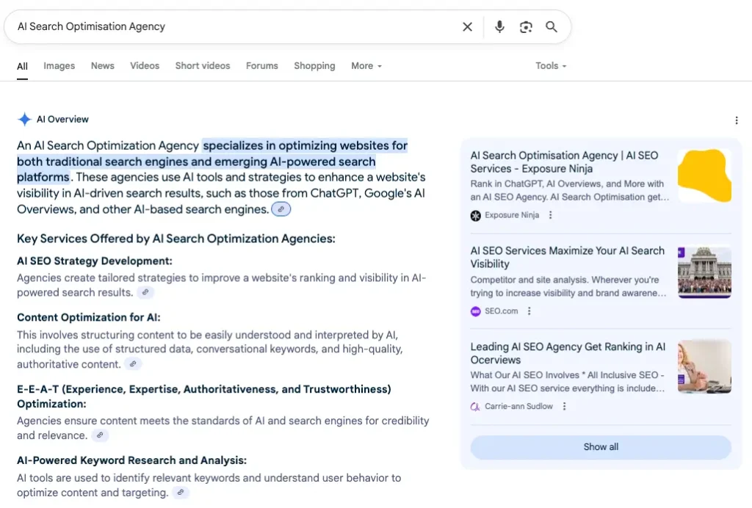The height and width of the screenshot is (508, 752).
Task: Open SEO.com capitol building thumbnail
Action: (704, 272)
